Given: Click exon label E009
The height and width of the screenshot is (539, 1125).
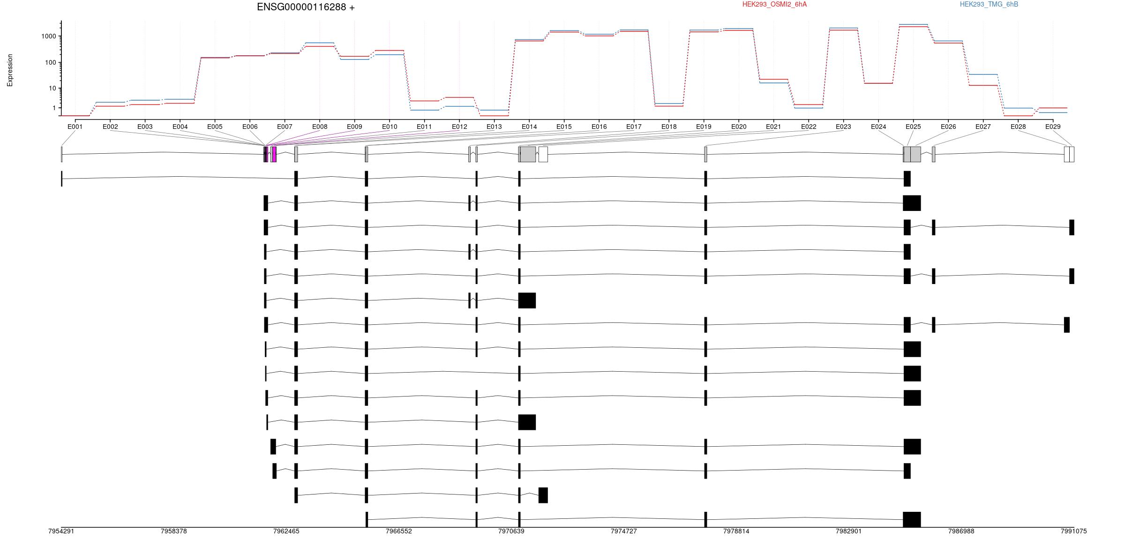Looking at the screenshot, I should pyautogui.click(x=354, y=127).
